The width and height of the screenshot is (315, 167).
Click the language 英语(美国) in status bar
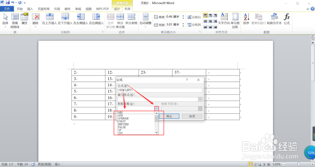[44, 164]
